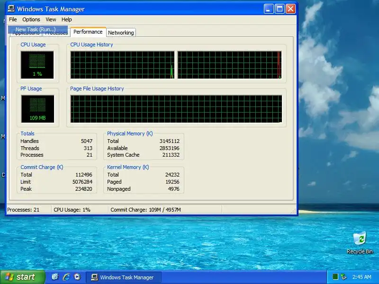This screenshot has height=284, width=379.
Task: Select Windows Task Manager taskbar button
Action: 124,277
